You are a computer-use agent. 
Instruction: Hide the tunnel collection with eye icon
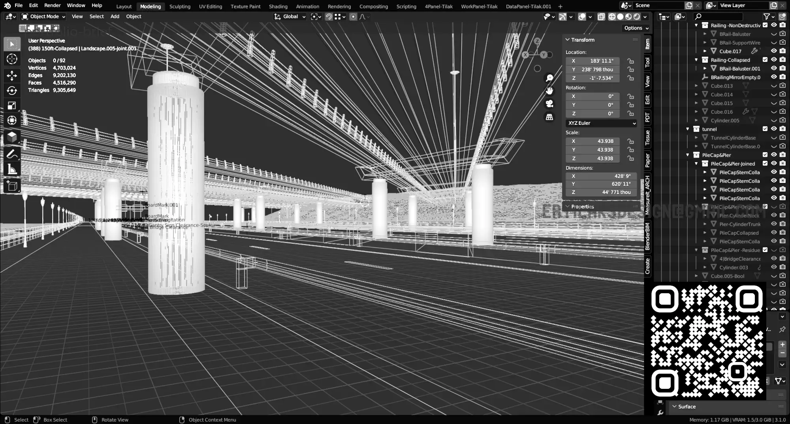(774, 129)
